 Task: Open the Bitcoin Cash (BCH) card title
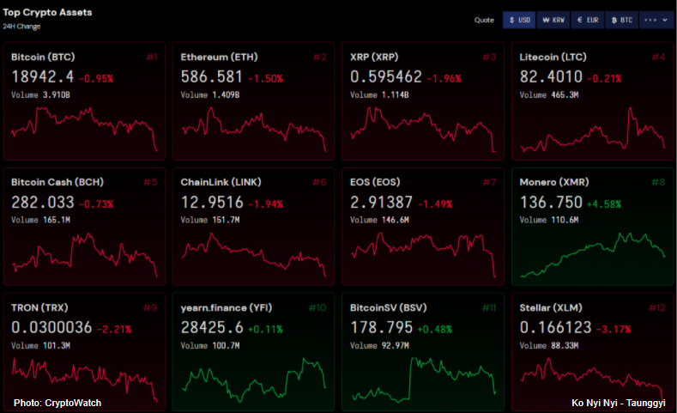(x=57, y=182)
